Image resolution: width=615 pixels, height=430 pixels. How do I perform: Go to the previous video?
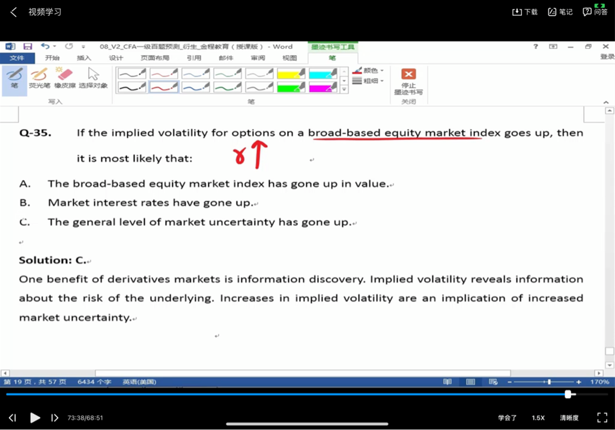coord(13,417)
